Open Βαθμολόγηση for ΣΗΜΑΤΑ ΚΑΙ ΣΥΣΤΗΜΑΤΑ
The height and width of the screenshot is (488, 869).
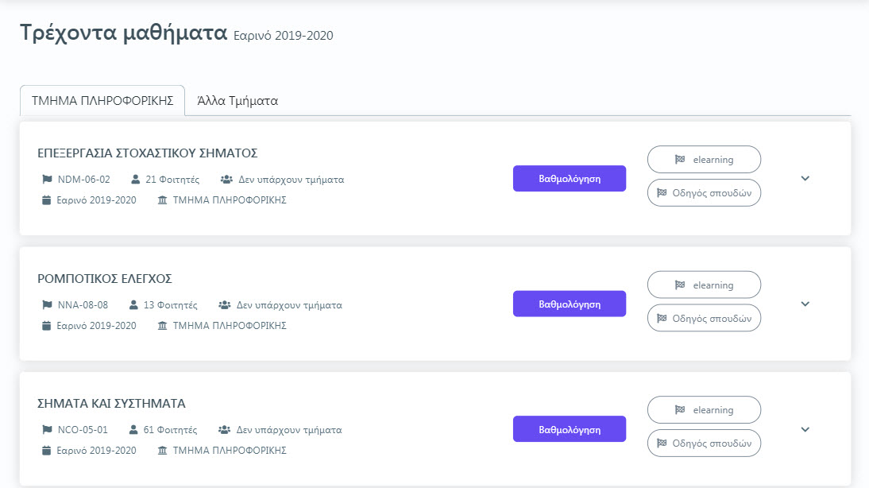(x=570, y=429)
